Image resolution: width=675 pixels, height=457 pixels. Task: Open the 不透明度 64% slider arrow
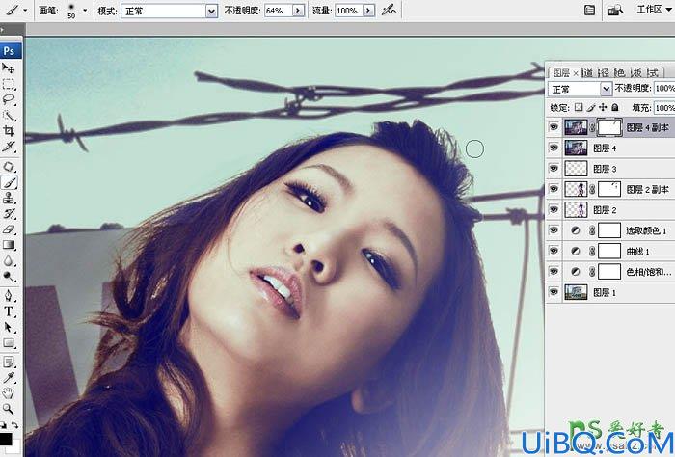pyautogui.click(x=298, y=11)
